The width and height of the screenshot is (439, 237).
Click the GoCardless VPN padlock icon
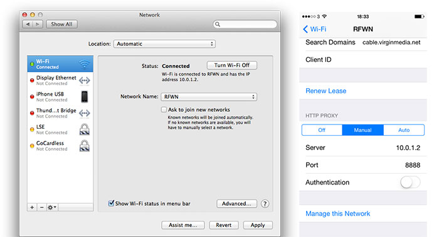point(84,146)
